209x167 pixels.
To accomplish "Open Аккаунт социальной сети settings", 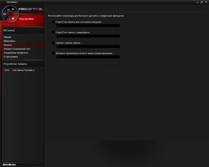I will (17, 49).
